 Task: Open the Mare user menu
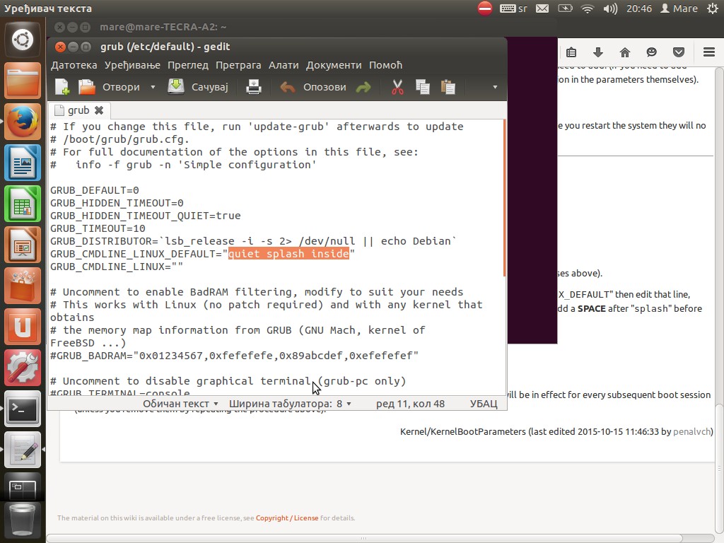tap(679, 8)
